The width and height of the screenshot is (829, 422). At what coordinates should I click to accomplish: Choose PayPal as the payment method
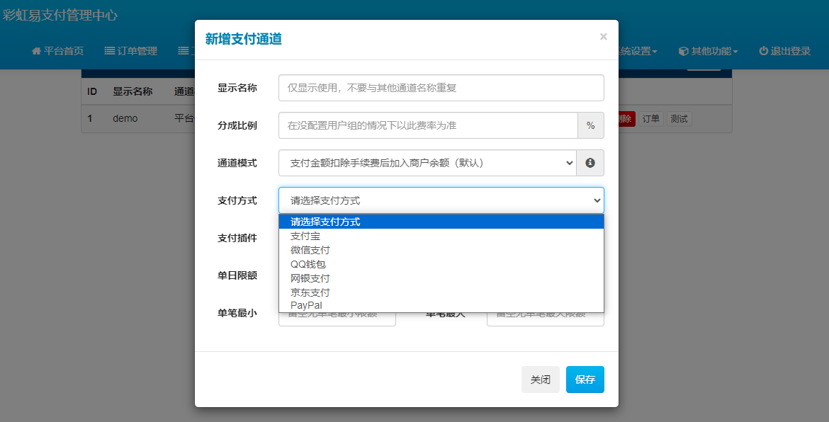305,305
